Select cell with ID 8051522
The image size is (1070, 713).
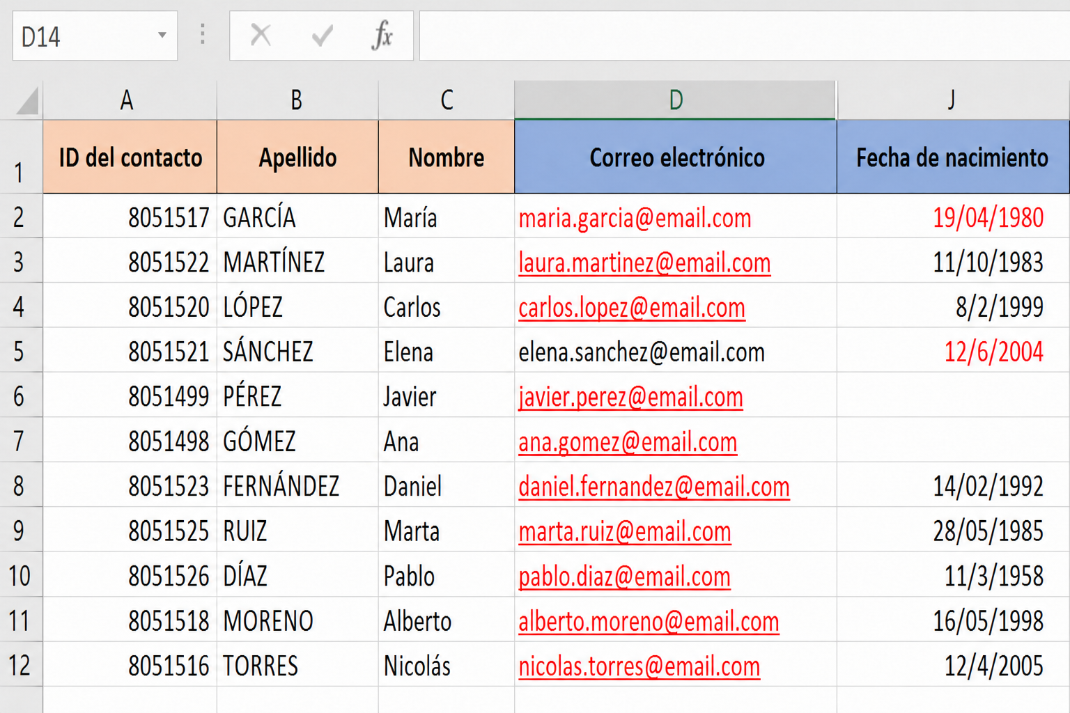tap(130, 262)
